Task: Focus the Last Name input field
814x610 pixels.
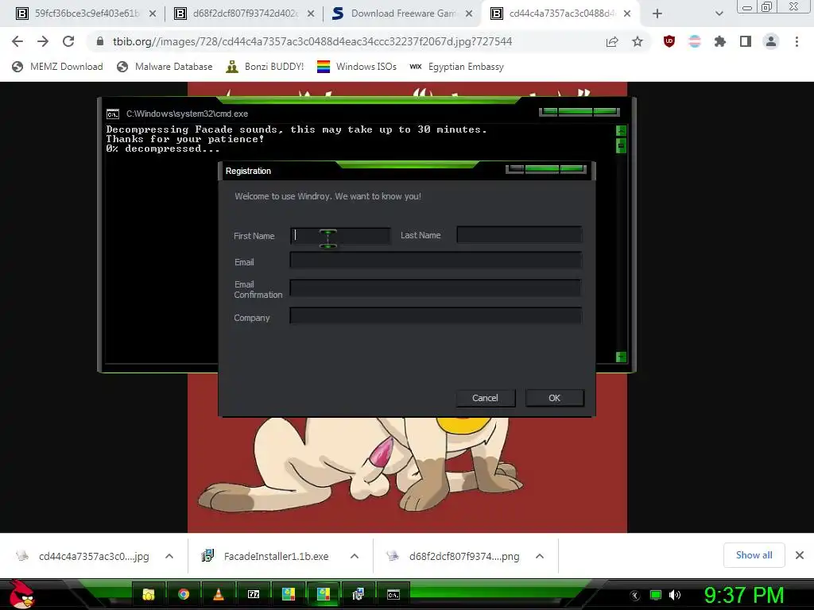Action: pos(519,234)
